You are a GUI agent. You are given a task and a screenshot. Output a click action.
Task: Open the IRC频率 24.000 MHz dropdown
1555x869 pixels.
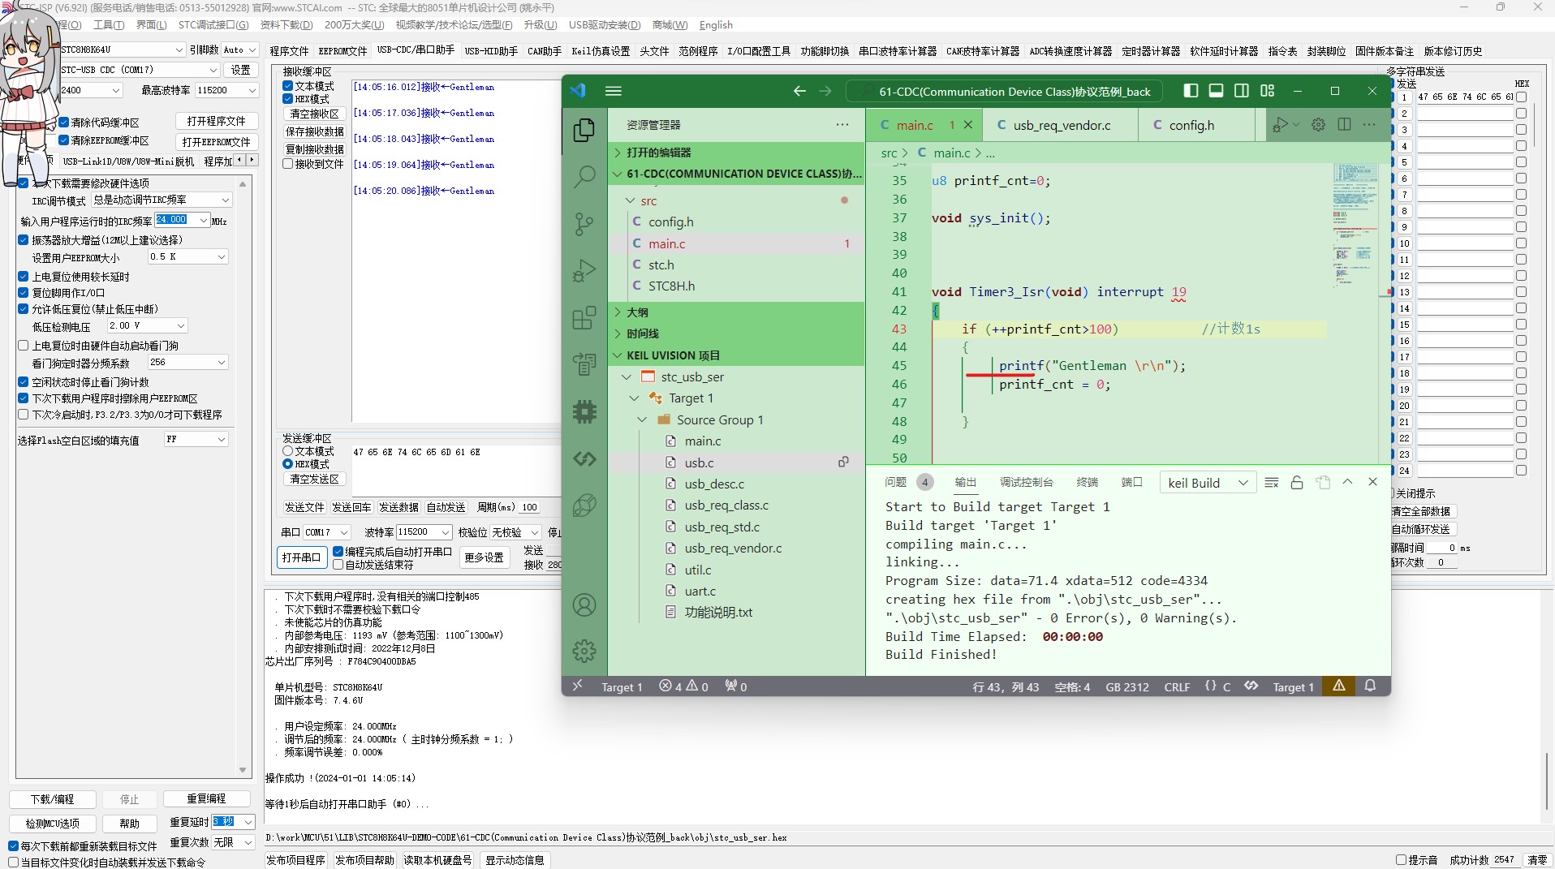point(204,220)
